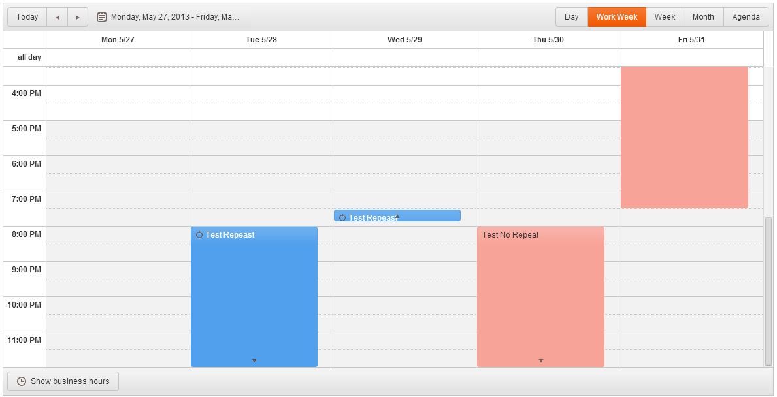Open the Agenda view
The width and height of the screenshot is (777, 397).
746,17
